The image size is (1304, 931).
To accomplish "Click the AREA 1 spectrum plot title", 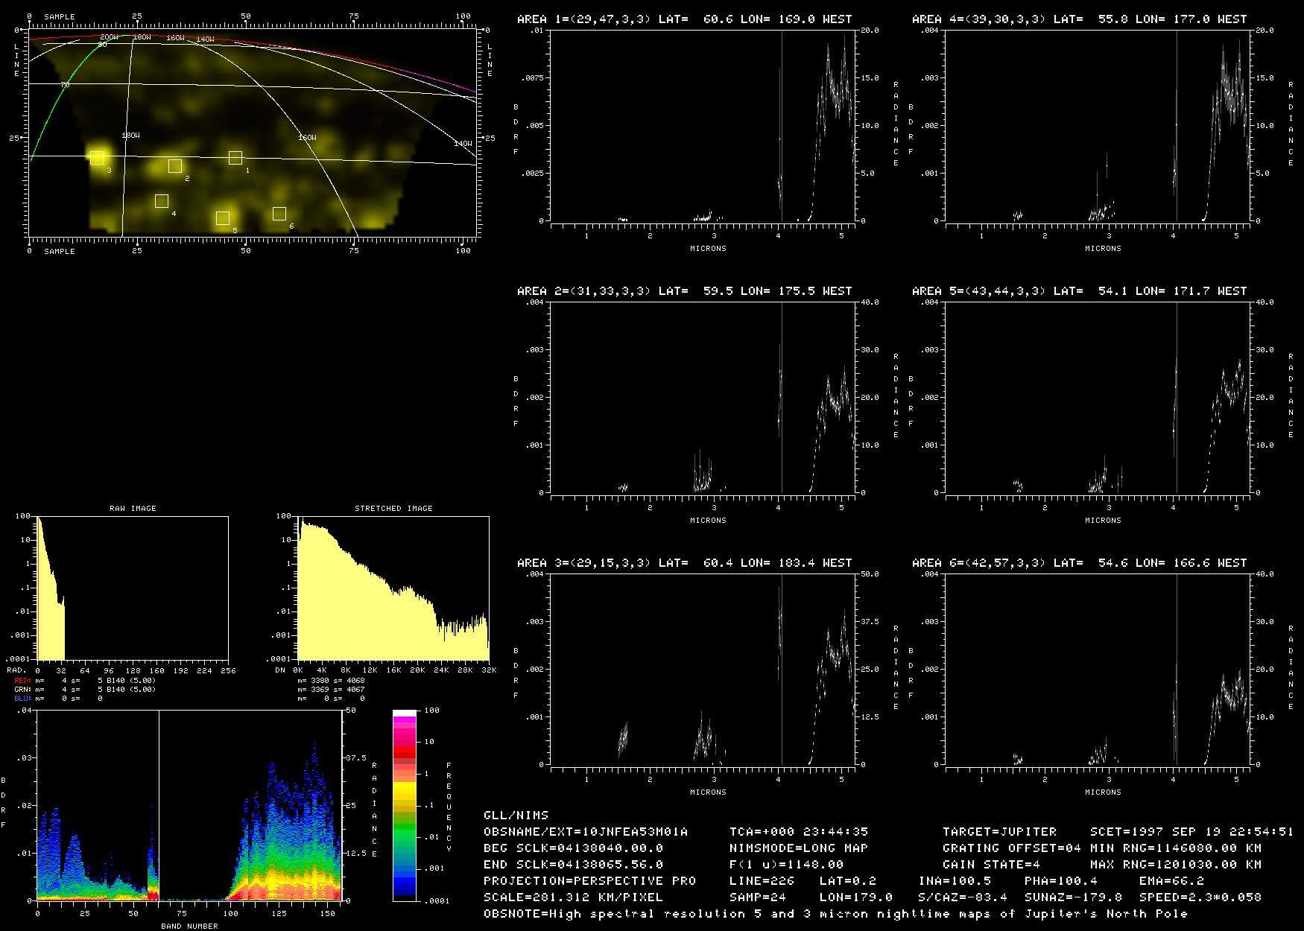I will point(684,19).
